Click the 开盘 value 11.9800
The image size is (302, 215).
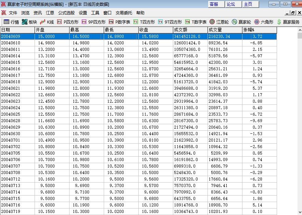pos(47,88)
